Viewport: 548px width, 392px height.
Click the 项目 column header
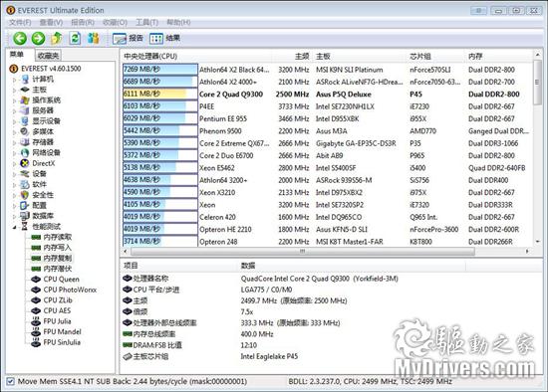click(179, 266)
